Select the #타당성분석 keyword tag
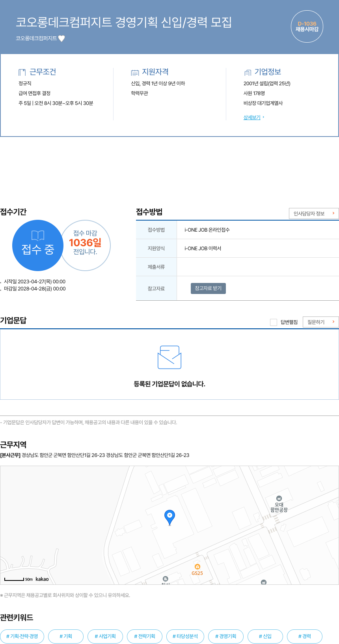Screen dimensions: 339x644 [185, 637]
